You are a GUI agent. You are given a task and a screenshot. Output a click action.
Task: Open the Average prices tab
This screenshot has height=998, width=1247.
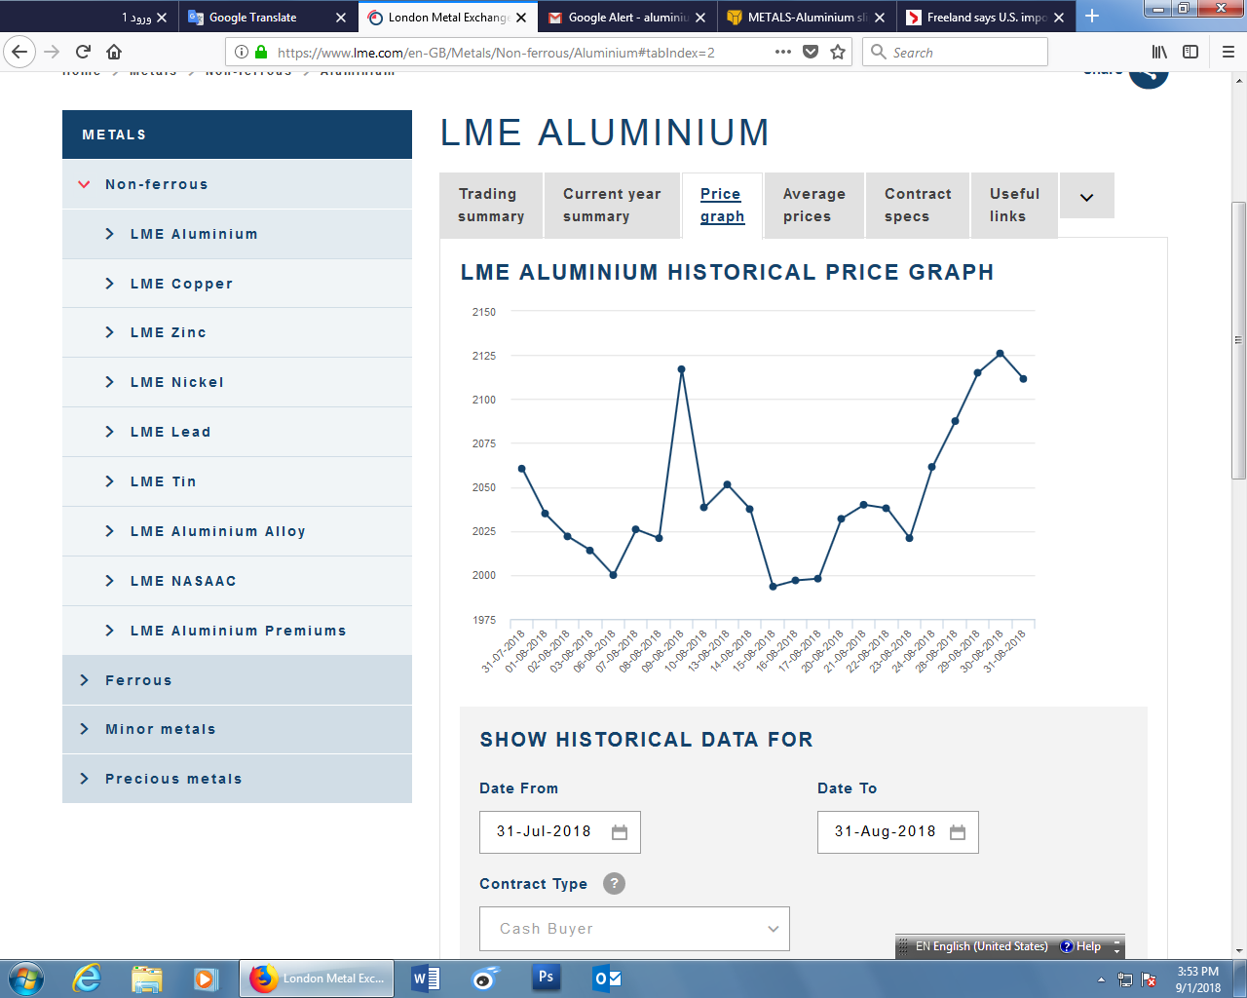814,206
